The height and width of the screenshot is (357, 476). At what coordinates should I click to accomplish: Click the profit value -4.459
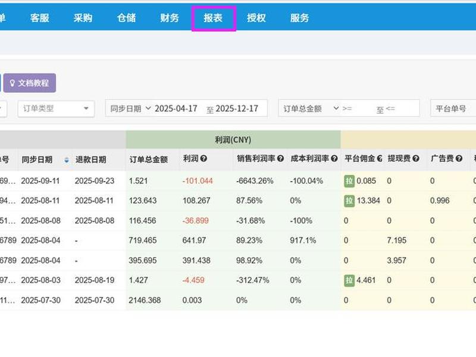pyautogui.click(x=193, y=280)
